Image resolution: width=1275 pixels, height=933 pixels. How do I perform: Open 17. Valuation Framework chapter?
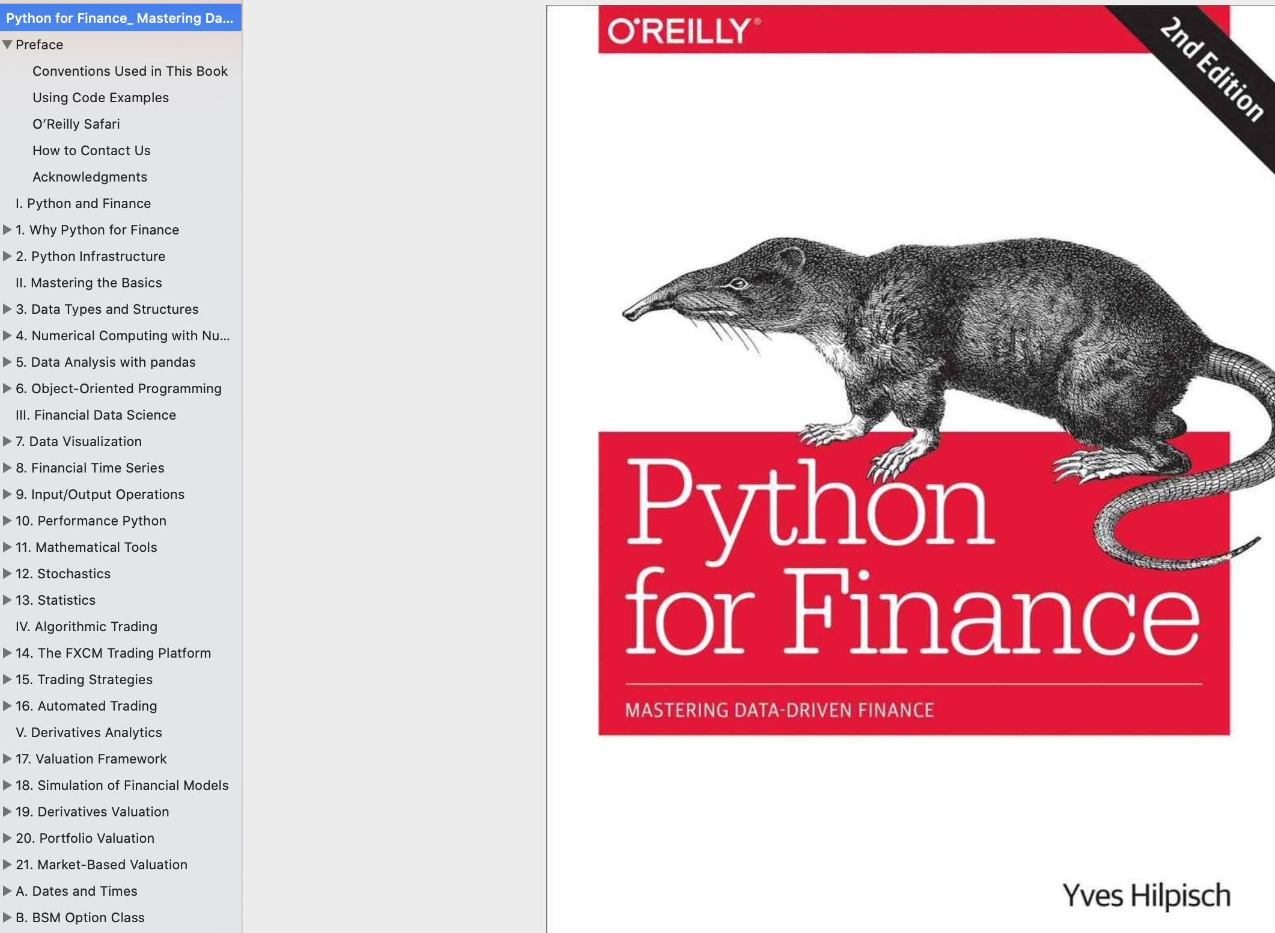click(91, 759)
